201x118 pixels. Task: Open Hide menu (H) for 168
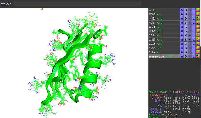190,44
